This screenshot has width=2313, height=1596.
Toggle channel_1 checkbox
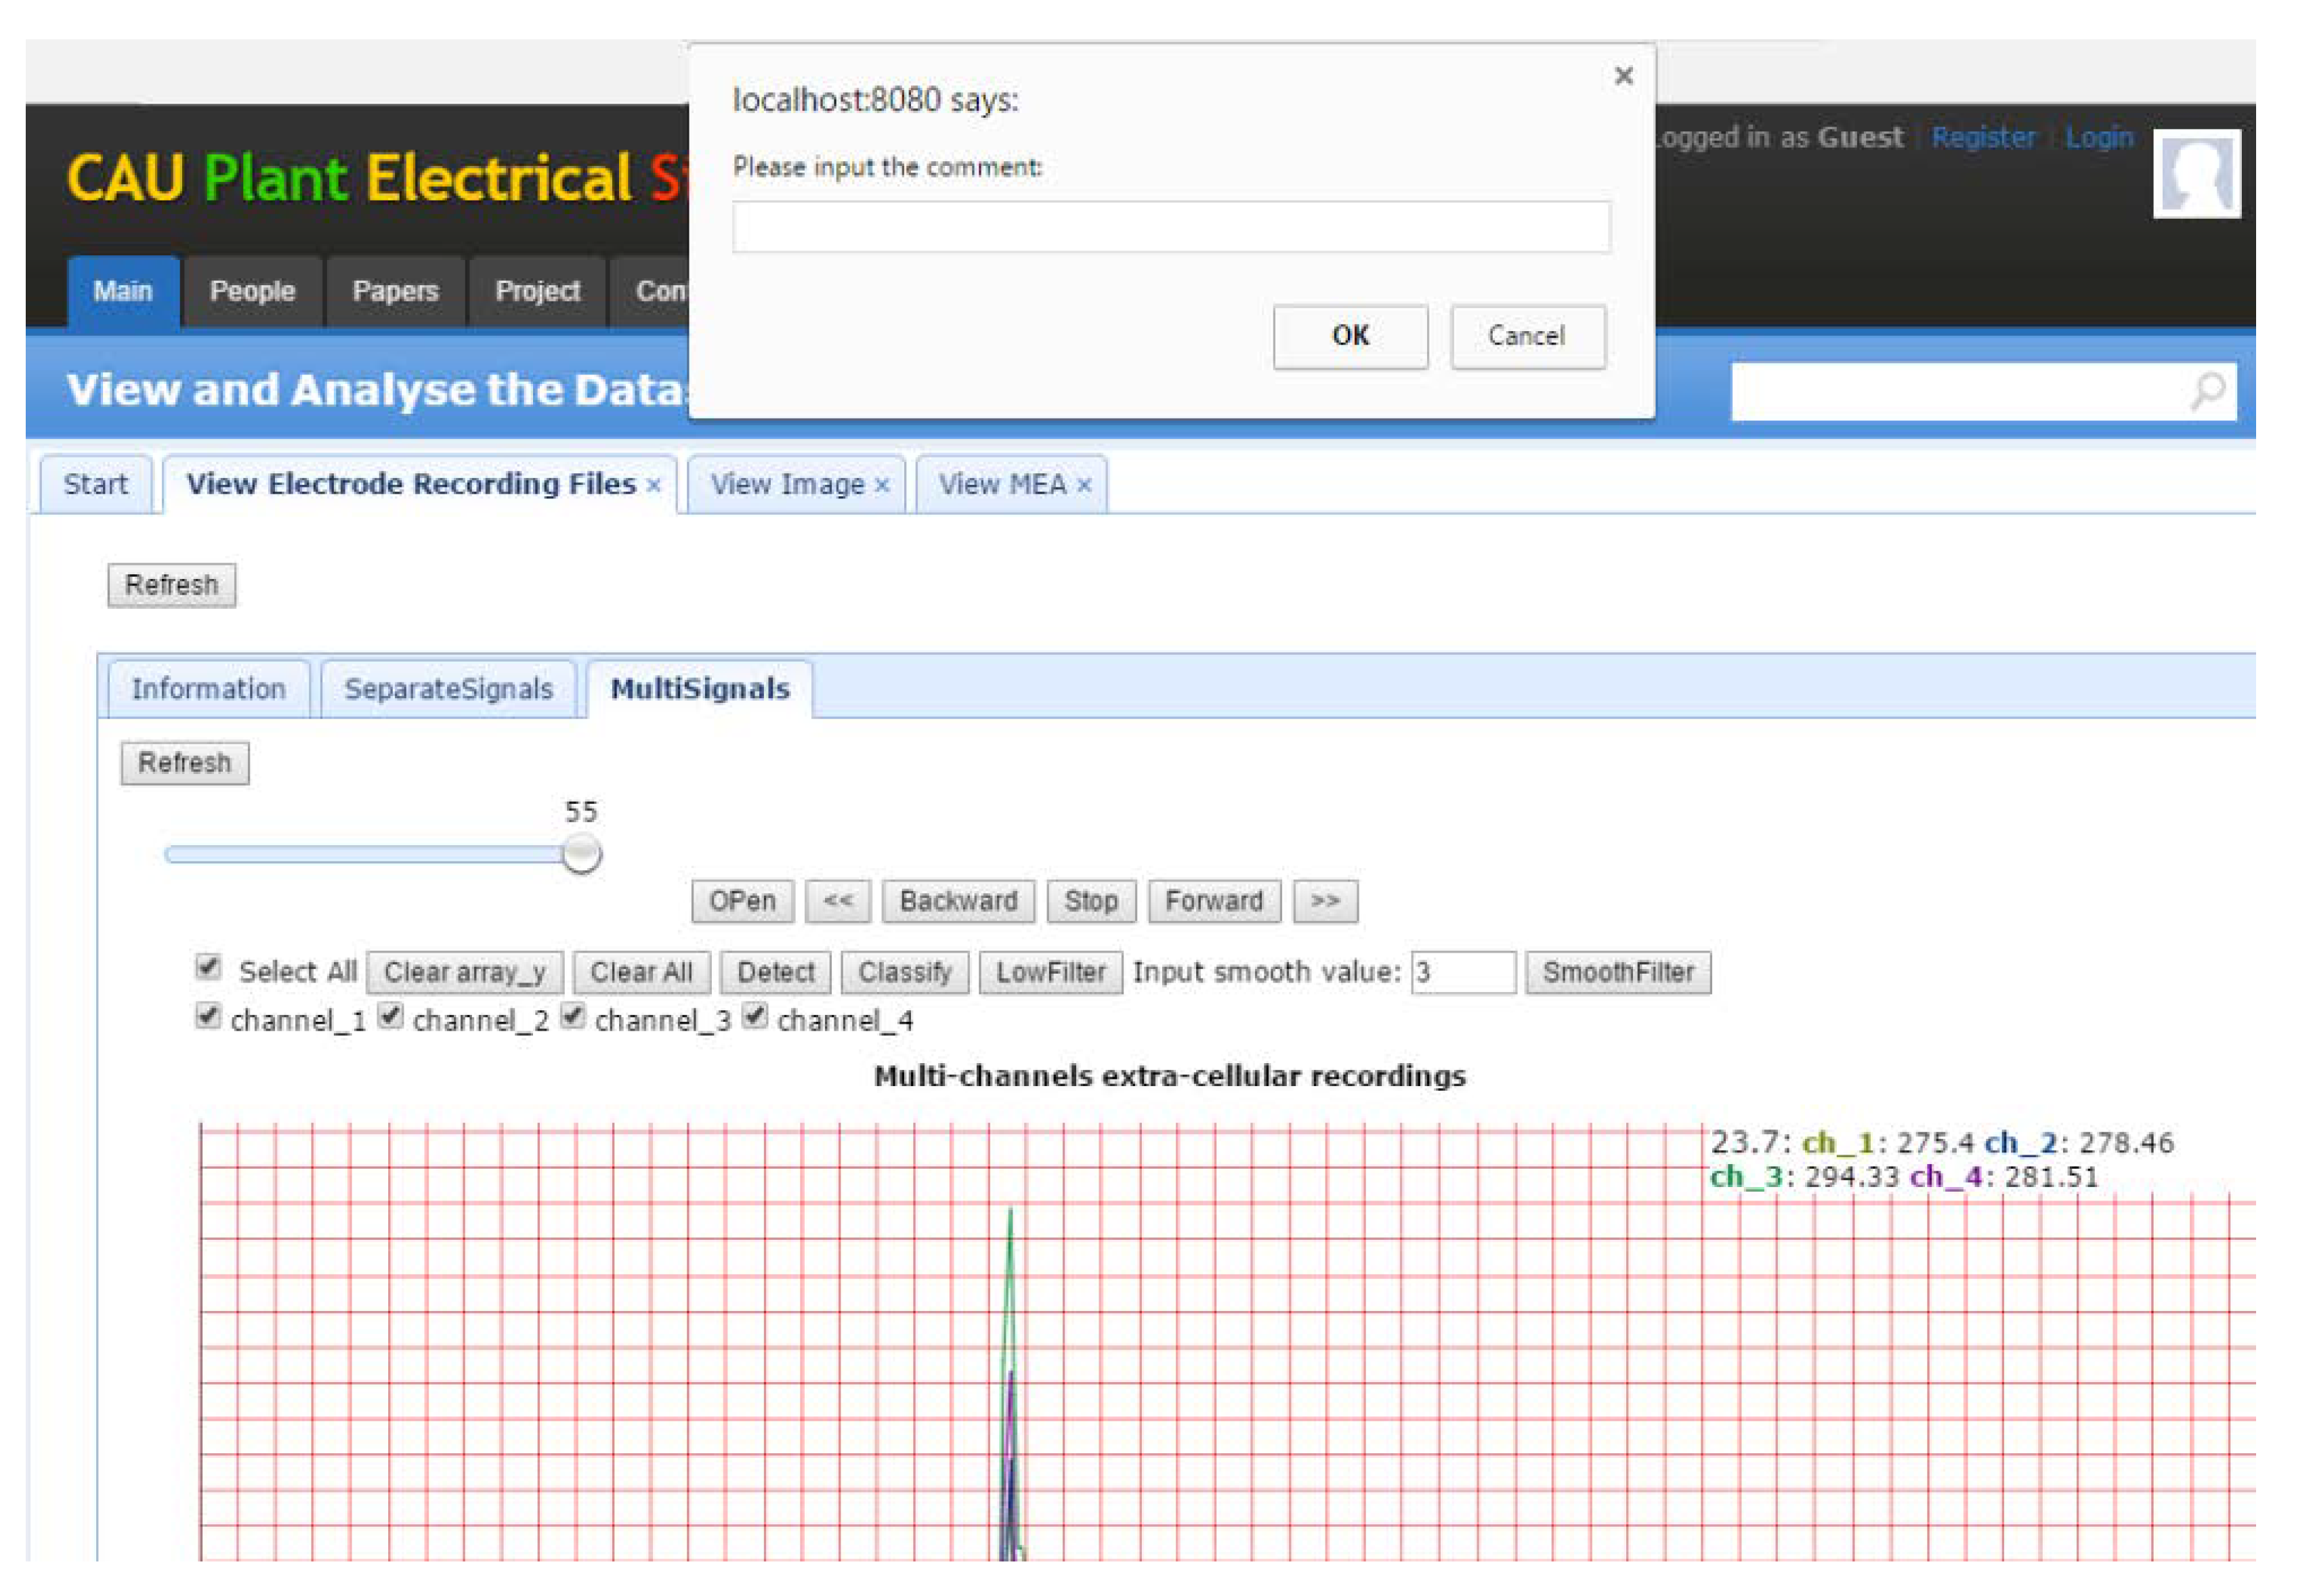208,1017
